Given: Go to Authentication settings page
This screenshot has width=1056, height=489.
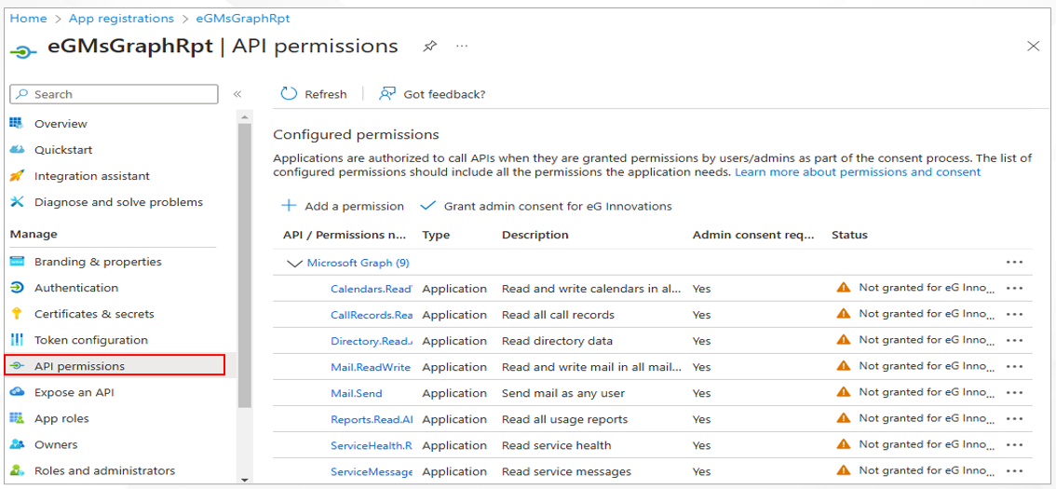Looking at the screenshot, I should 76,289.
